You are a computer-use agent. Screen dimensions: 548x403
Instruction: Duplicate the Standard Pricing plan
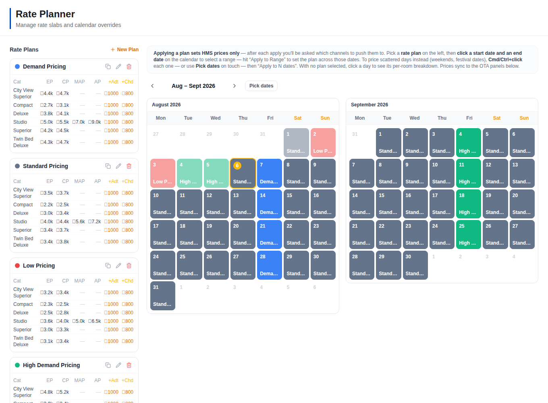click(108, 166)
